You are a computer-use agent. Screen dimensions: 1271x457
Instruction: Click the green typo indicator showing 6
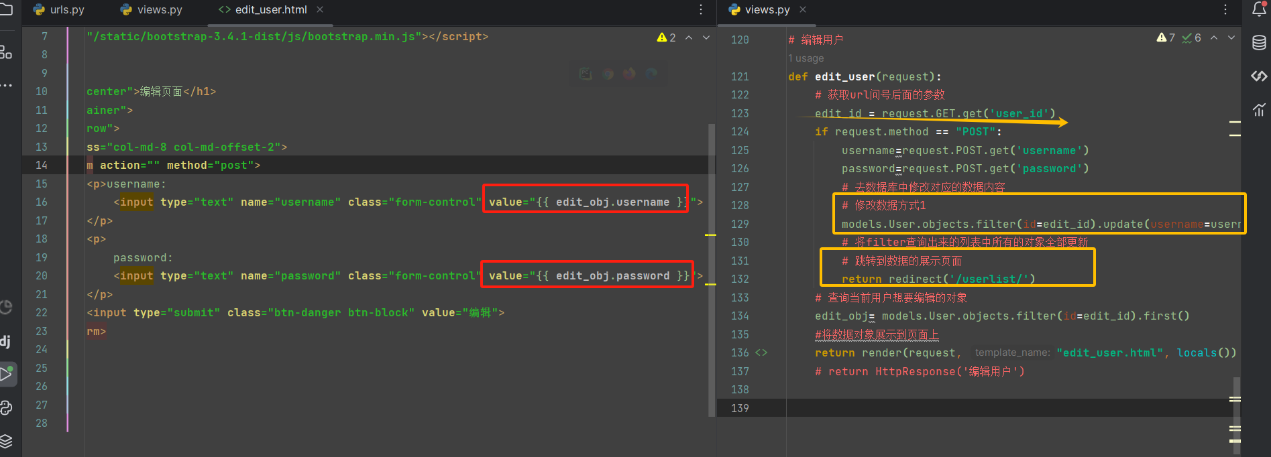pos(1191,38)
